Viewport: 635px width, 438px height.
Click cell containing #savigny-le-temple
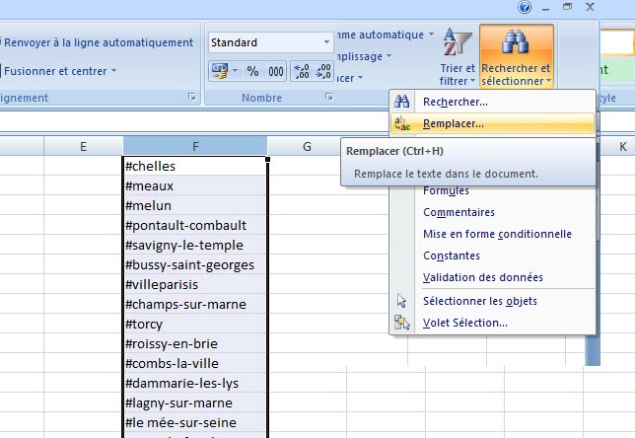(x=195, y=245)
